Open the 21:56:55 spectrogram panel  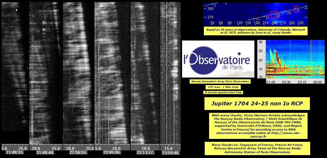point(79,73)
